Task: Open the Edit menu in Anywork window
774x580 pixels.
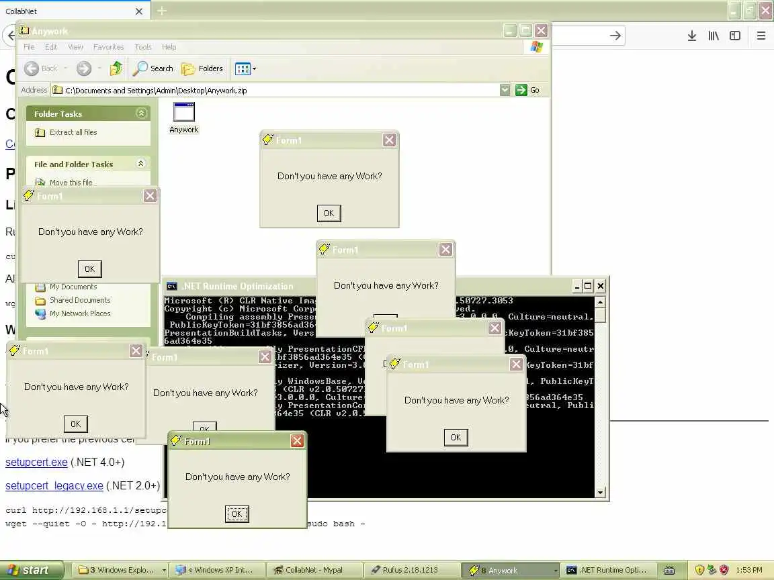Action: tap(51, 47)
